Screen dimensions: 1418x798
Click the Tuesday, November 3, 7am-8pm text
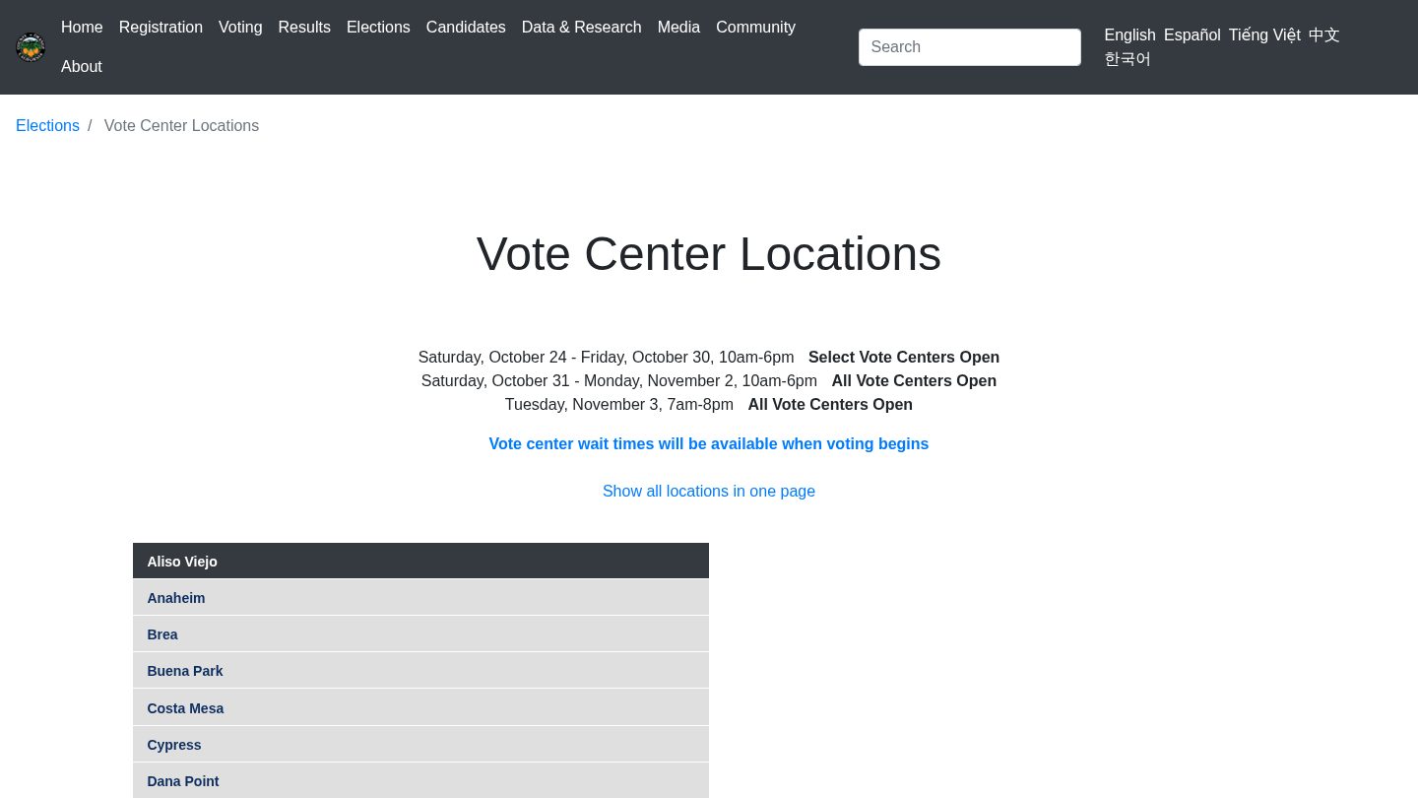click(619, 405)
